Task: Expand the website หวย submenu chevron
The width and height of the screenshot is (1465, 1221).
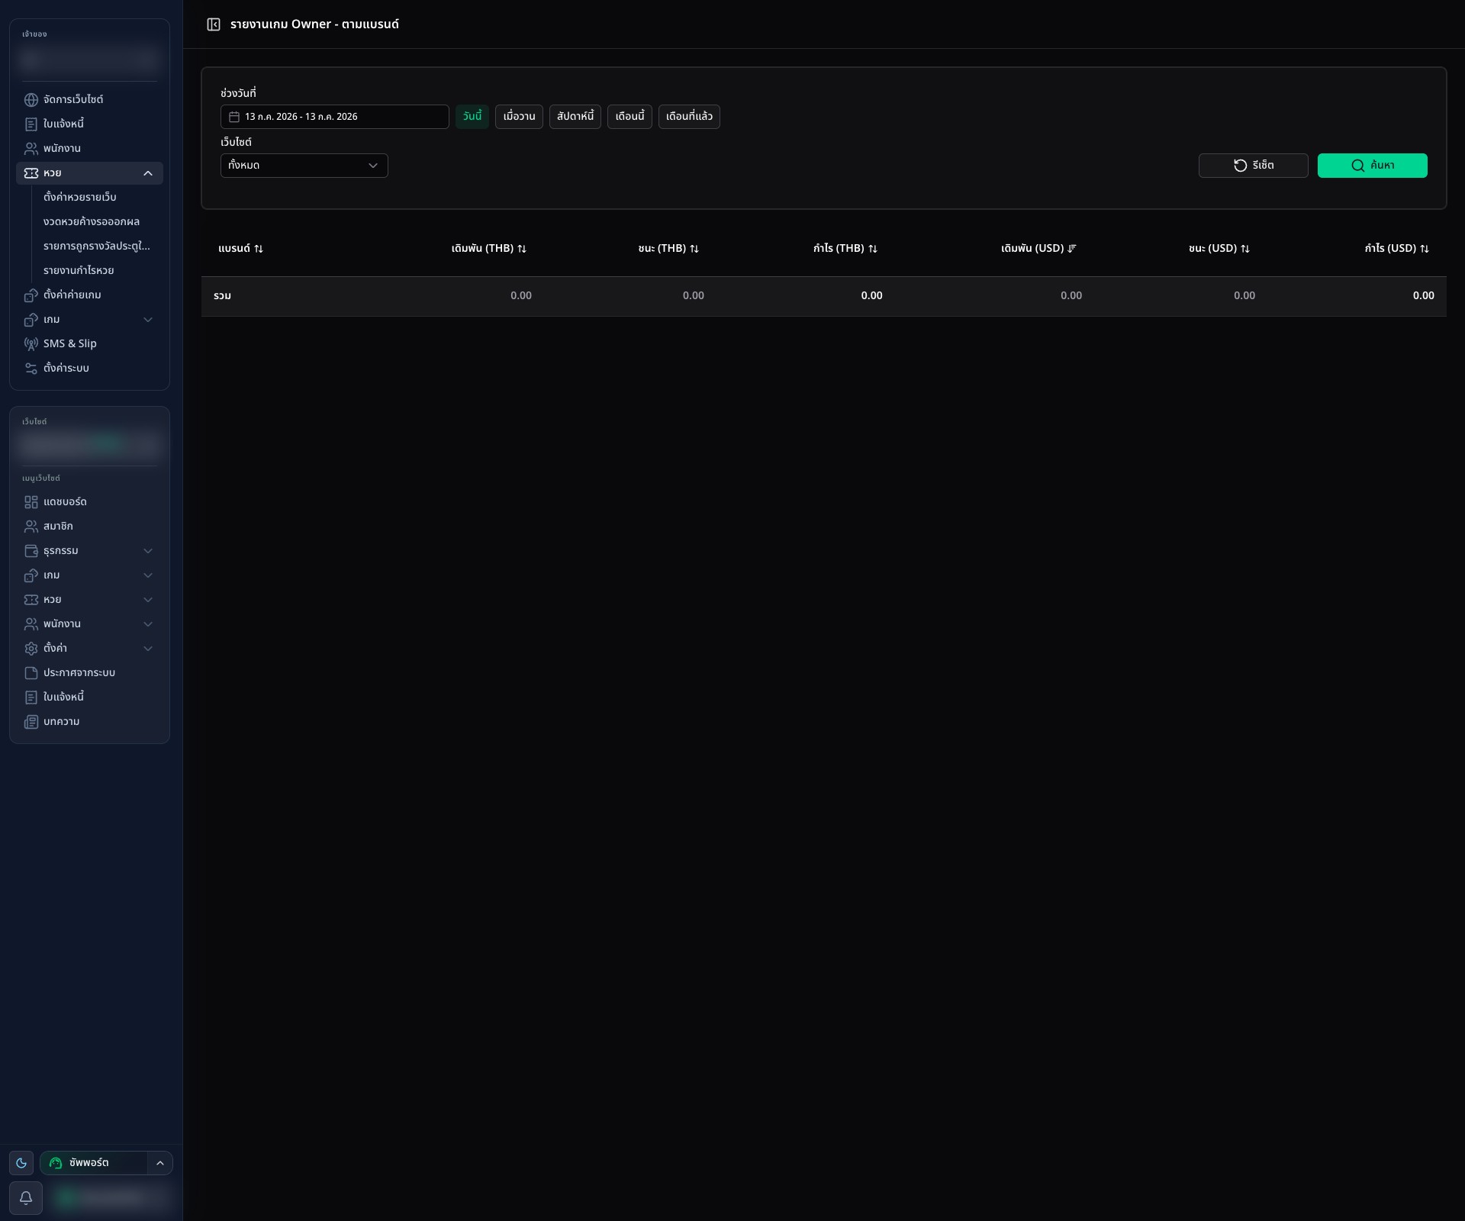Action: [148, 600]
